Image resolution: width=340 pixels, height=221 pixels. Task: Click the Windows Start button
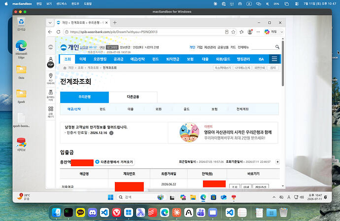point(110,197)
